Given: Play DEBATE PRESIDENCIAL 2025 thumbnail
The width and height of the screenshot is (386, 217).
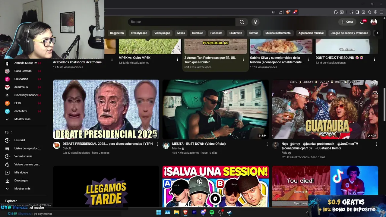Looking at the screenshot, I should (x=106, y=109).
